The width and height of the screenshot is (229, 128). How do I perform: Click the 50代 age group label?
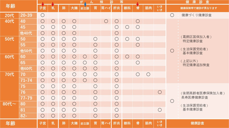tap(9, 39)
